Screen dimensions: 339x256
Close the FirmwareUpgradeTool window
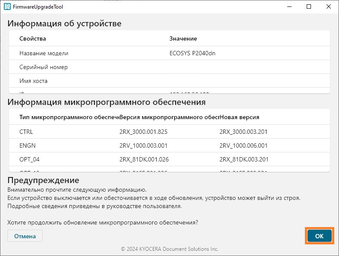coord(329,7)
